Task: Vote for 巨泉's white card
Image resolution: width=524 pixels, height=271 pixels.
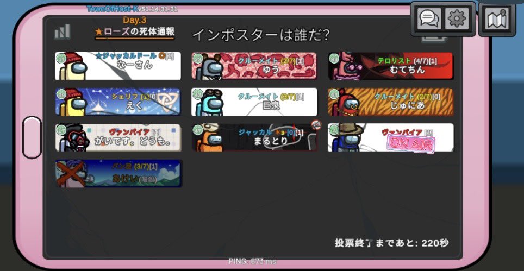Action: [x=254, y=102]
